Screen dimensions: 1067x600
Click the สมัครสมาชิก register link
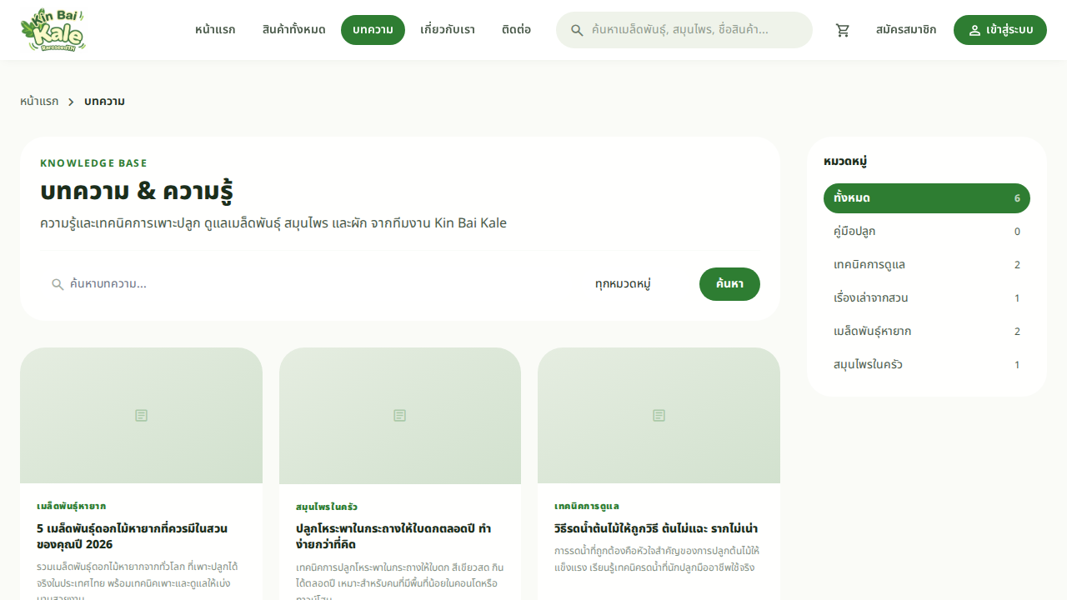point(905,30)
